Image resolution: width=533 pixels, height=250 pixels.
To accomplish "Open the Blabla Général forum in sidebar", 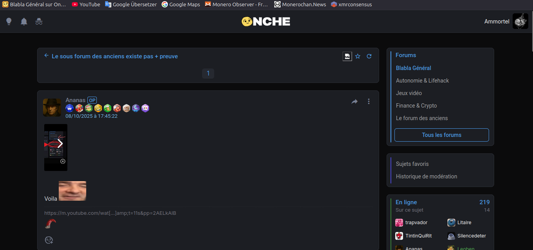I will tap(413, 68).
